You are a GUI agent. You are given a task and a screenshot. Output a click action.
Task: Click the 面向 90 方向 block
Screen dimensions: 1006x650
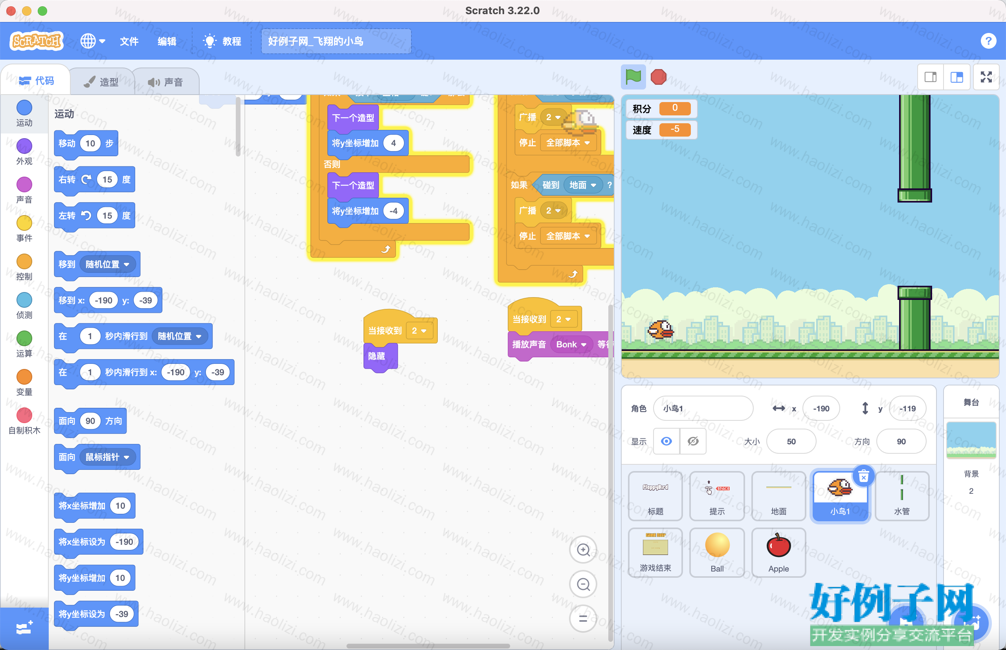click(90, 421)
